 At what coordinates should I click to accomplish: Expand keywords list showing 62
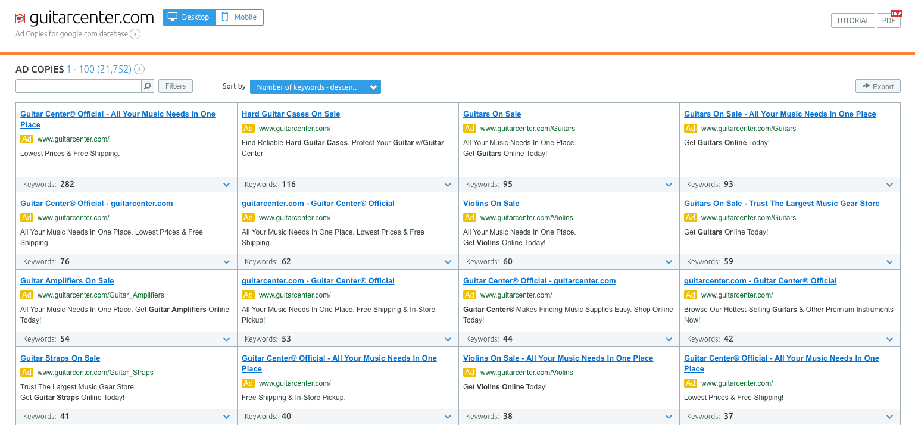pos(448,262)
